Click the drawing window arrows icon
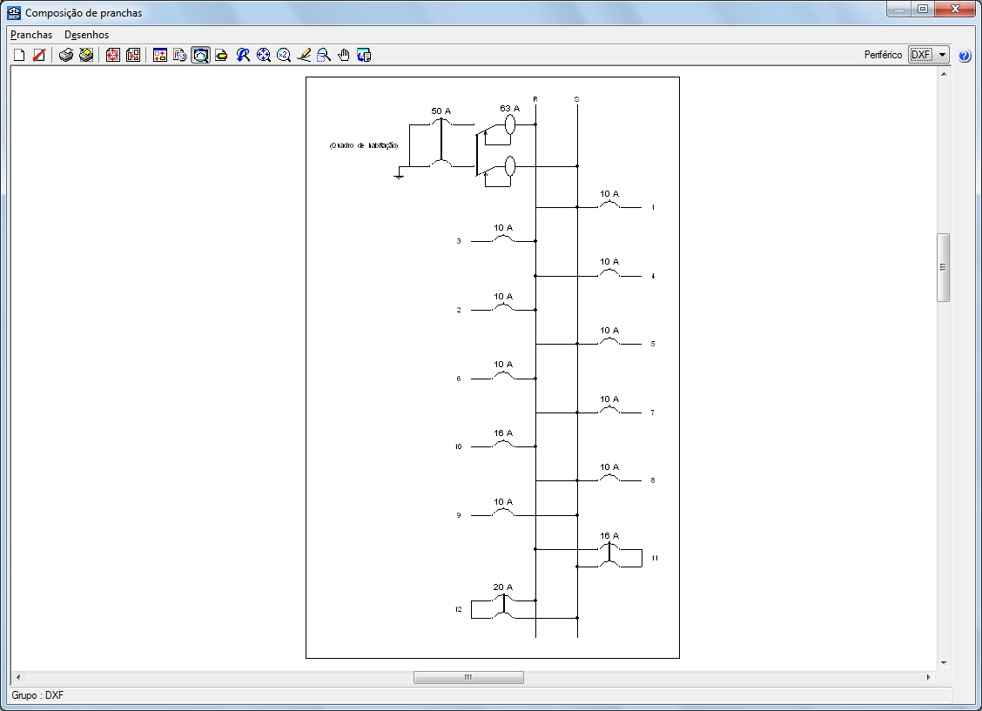Image resolution: width=982 pixels, height=711 pixels. pos(160,55)
